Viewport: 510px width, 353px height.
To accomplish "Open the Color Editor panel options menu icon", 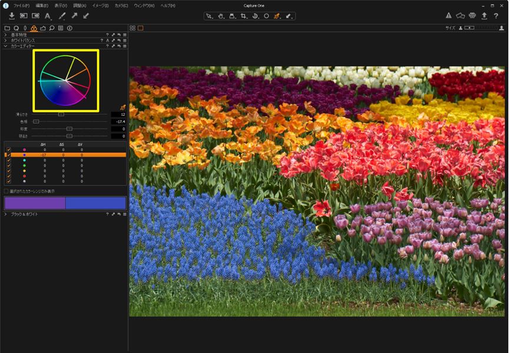I will pyautogui.click(x=125, y=46).
